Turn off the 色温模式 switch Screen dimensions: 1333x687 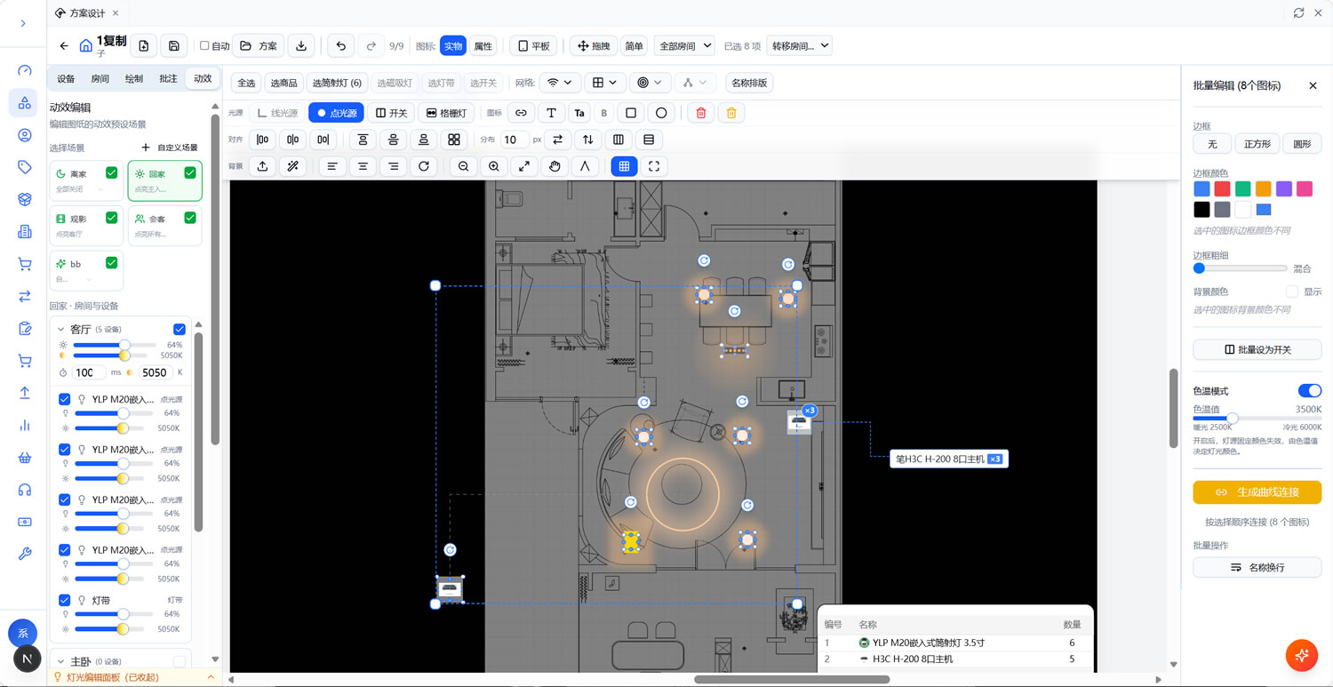pyautogui.click(x=1309, y=391)
